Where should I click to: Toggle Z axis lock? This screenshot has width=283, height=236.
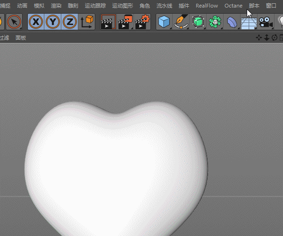click(70, 22)
